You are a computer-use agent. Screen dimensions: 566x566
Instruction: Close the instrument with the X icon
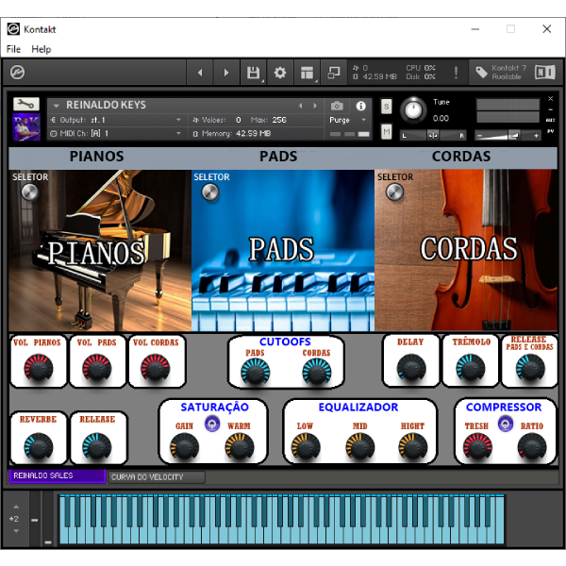tap(551, 98)
